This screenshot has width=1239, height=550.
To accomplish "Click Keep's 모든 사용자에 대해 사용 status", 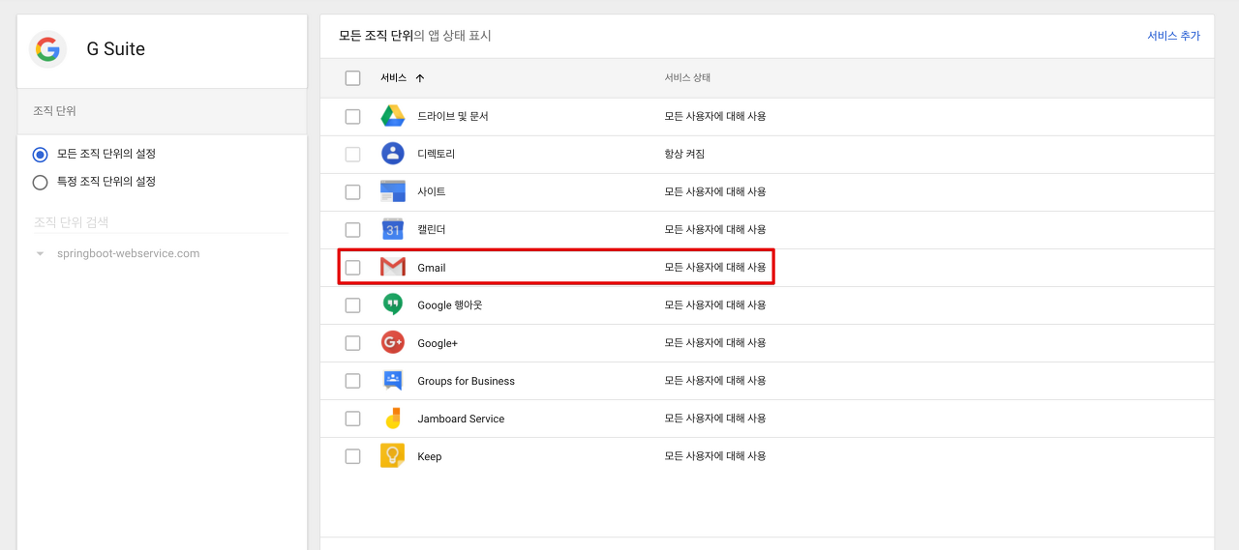I will point(715,455).
